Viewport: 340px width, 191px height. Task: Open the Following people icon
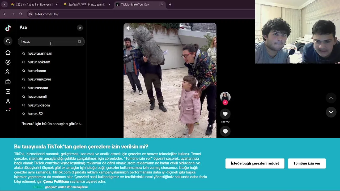tap(8, 72)
